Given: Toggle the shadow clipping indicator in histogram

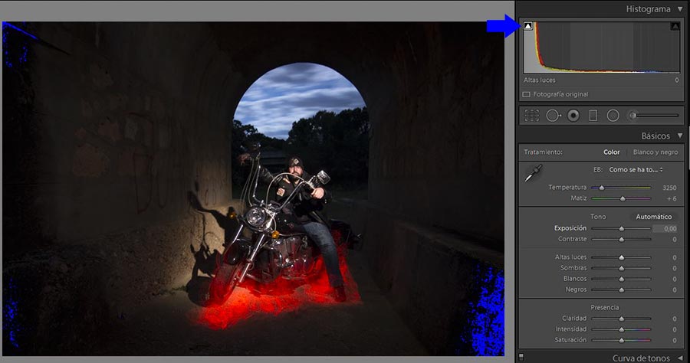Looking at the screenshot, I should pos(527,26).
